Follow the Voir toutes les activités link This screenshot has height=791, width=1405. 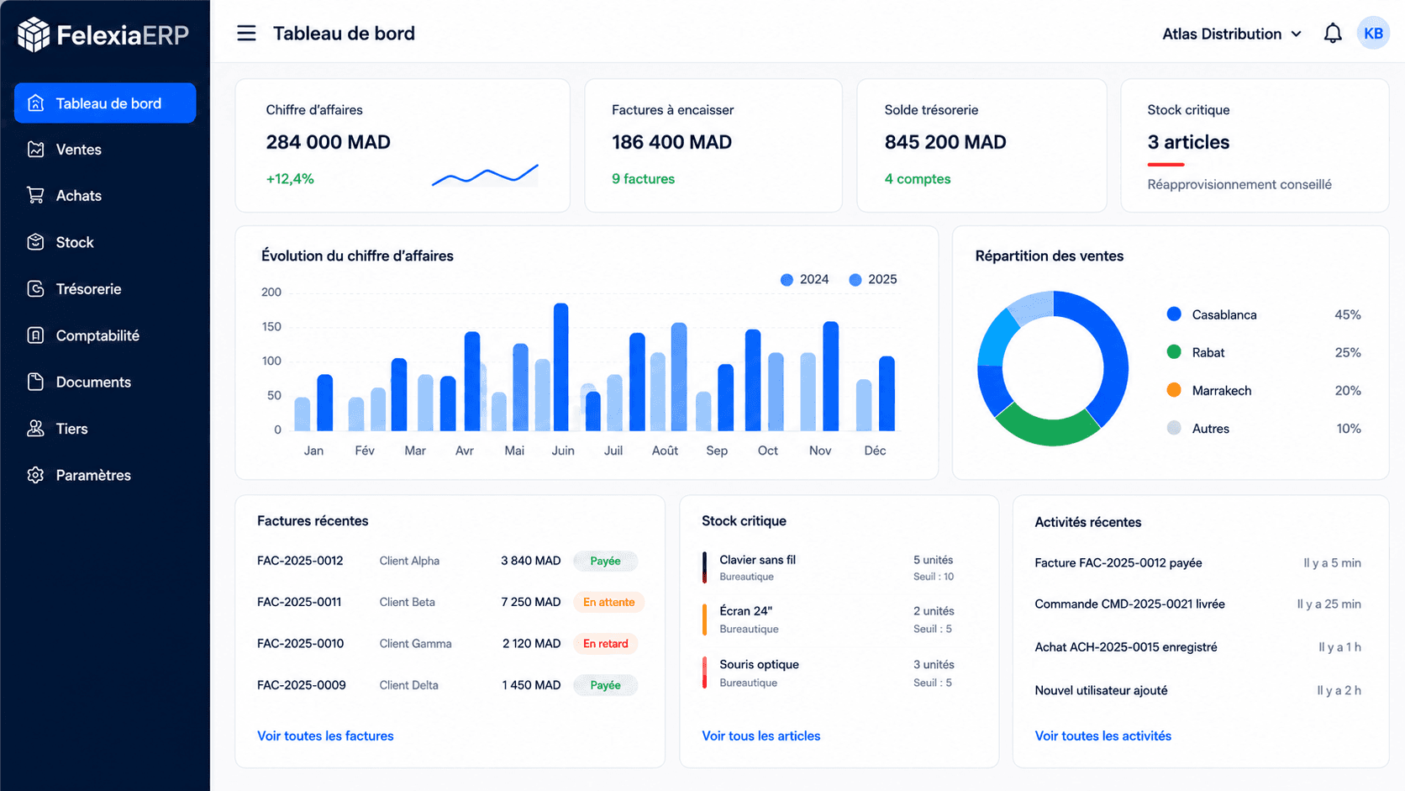pos(1102,736)
